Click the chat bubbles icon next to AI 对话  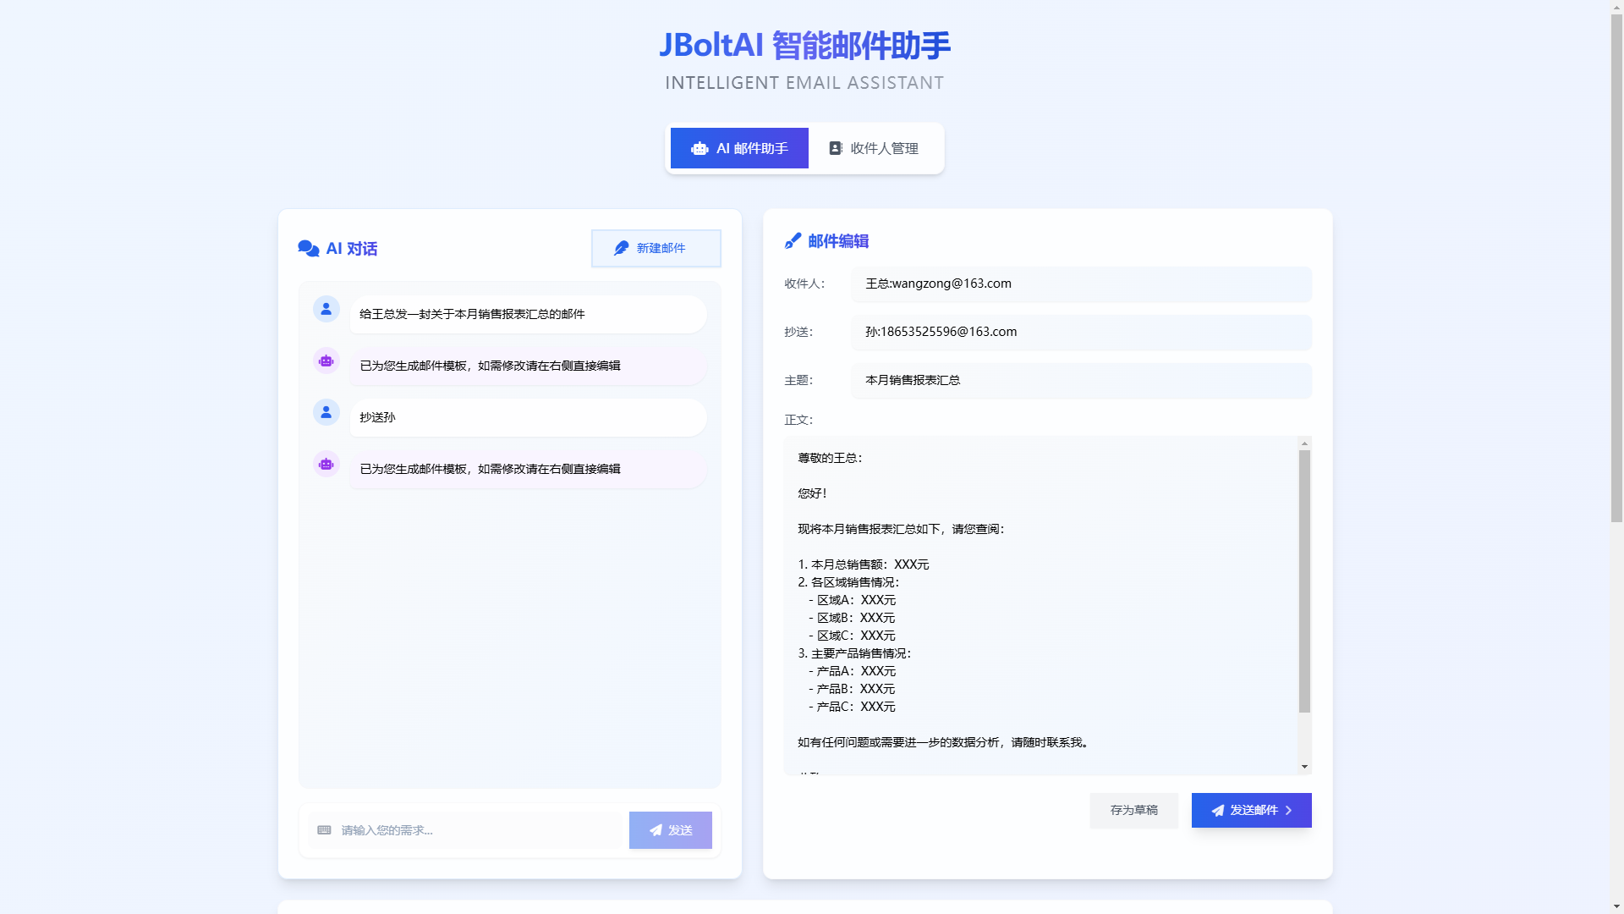tap(309, 248)
